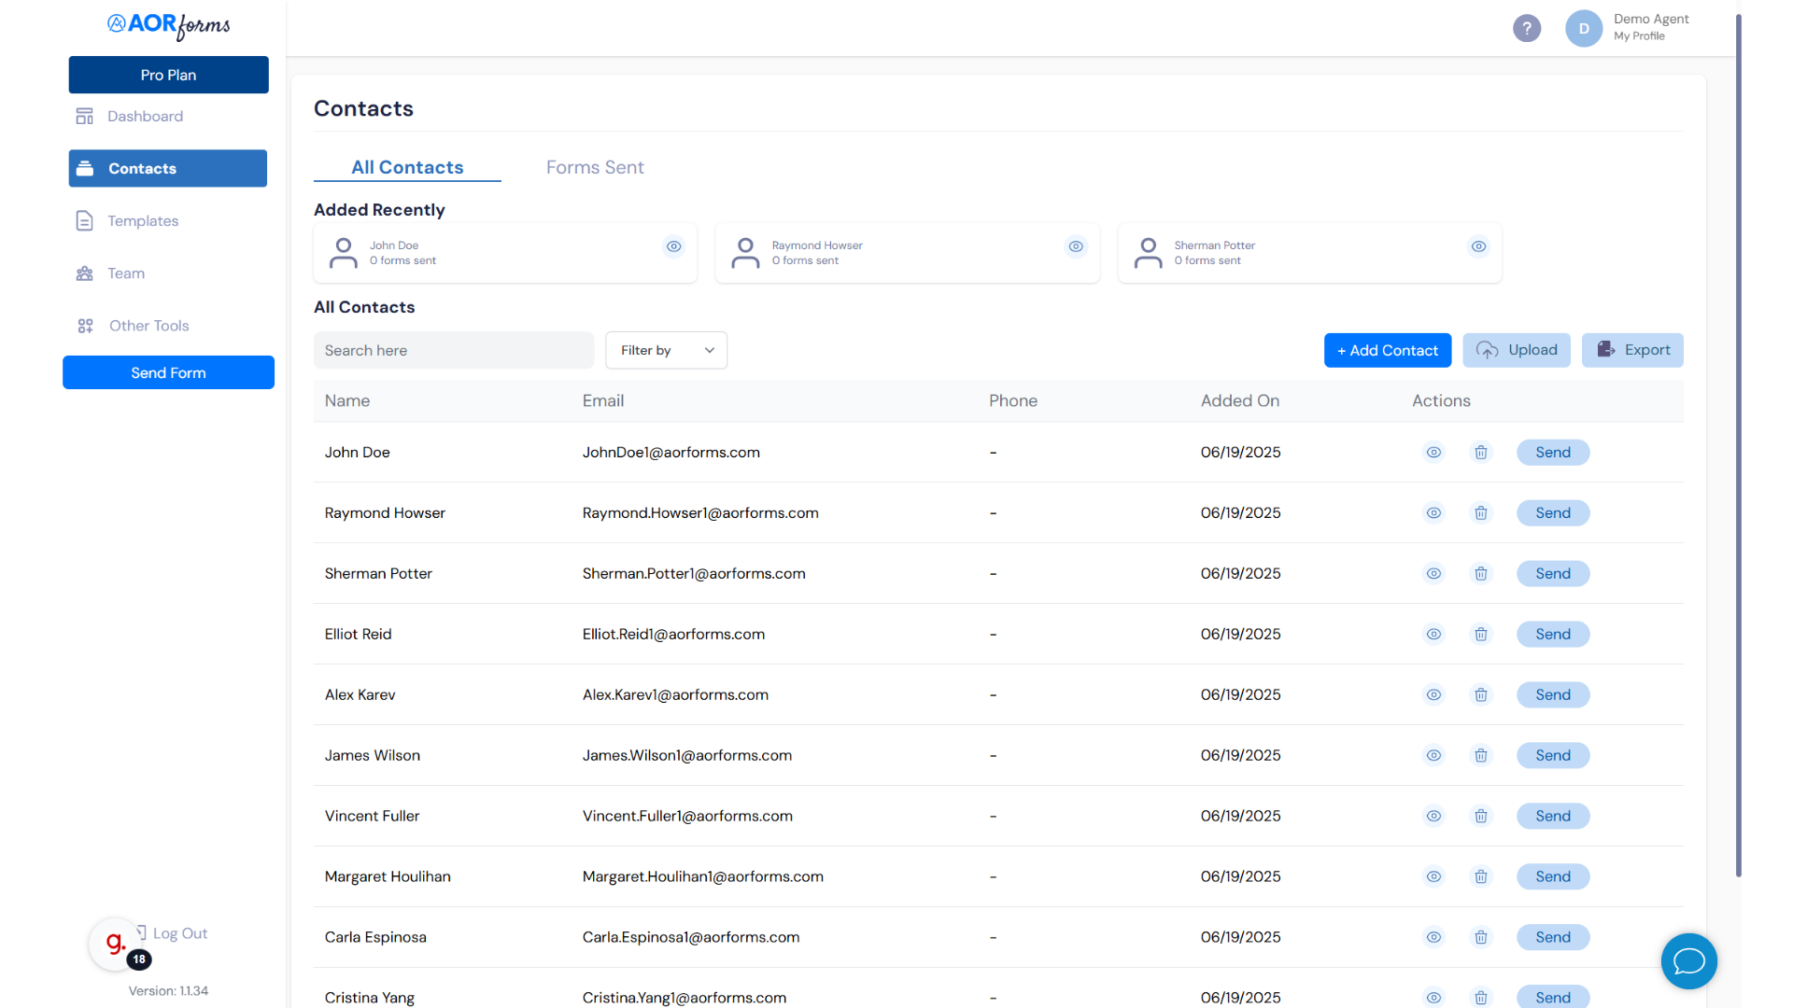Delete John Doe using trash icon

click(1481, 453)
